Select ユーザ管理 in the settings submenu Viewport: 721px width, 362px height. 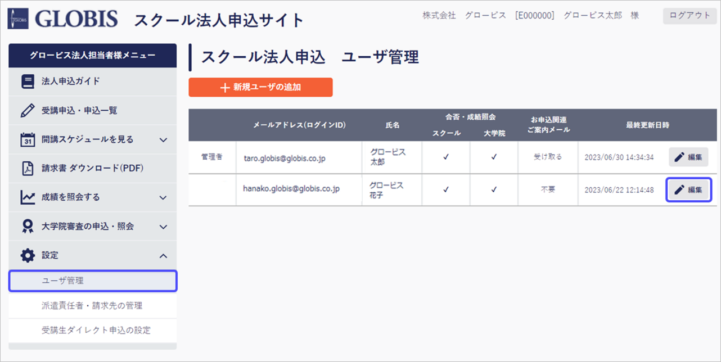pyautogui.click(x=93, y=280)
